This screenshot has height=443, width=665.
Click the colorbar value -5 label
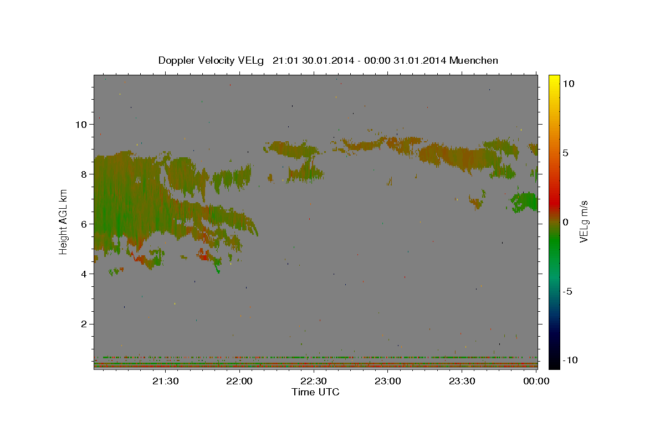click(567, 291)
